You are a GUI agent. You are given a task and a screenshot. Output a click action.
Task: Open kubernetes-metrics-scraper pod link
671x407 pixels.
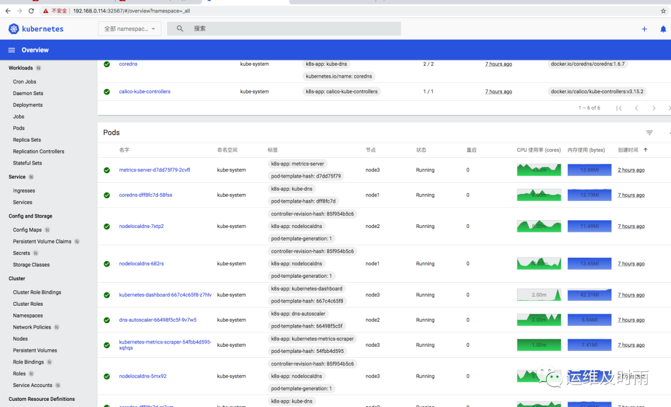point(165,344)
